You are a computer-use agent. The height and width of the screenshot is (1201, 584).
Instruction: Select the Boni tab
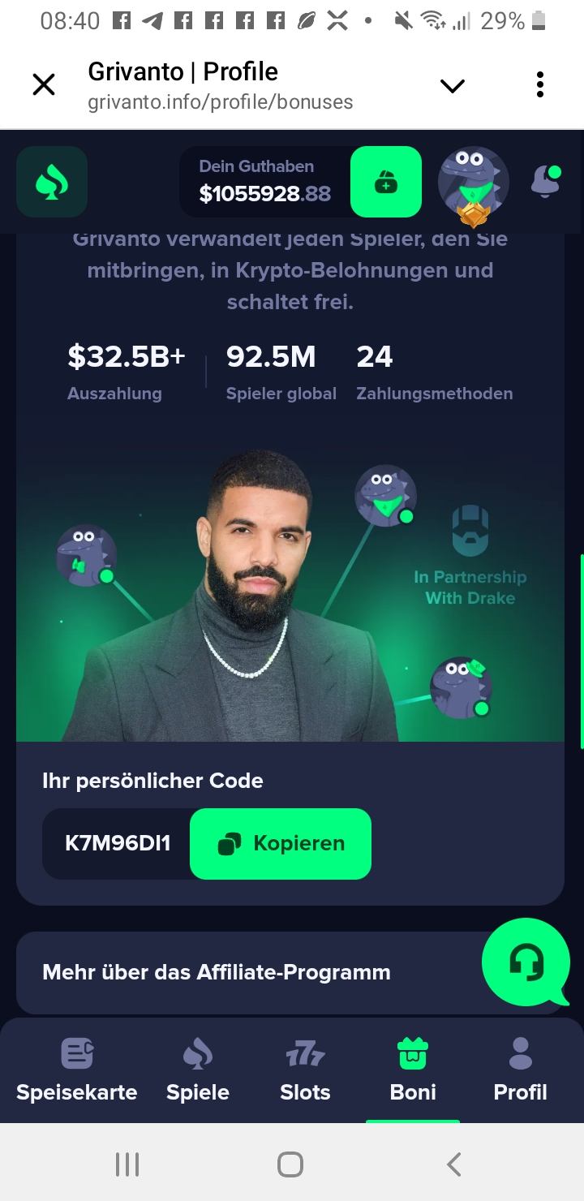tap(413, 1070)
